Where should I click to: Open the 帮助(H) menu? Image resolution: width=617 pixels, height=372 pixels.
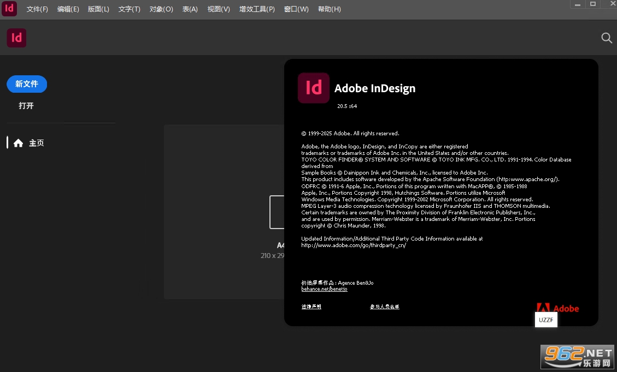(330, 9)
